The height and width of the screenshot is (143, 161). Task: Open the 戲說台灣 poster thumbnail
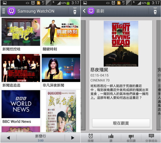pyautogui.click(x=61, y=111)
